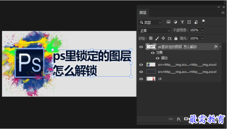The image size is (227, 129).
Task: Select thumbnail of first src=http layer
Action: [151, 64]
